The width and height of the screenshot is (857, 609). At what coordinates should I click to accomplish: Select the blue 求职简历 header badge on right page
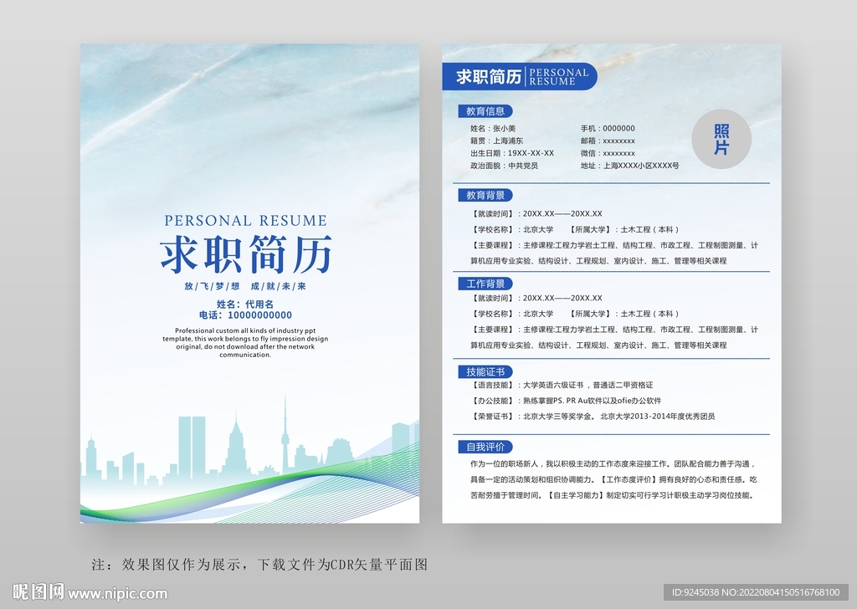click(x=519, y=77)
